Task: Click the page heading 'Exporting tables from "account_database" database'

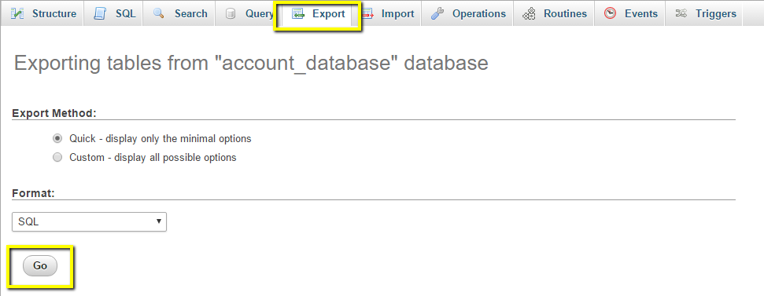Action: [251, 64]
